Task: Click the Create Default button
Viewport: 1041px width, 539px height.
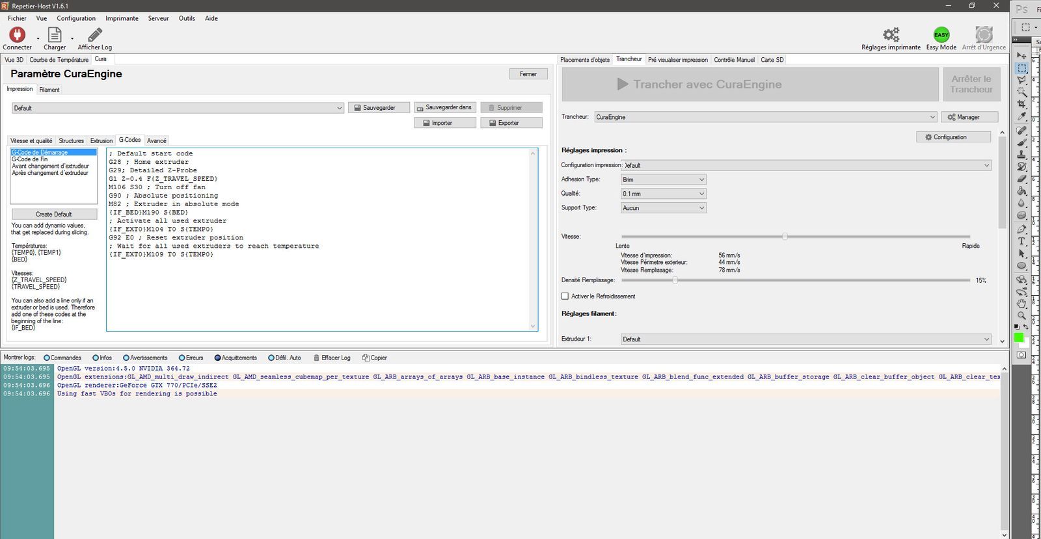Action: pyautogui.click(x=54, y=215)
